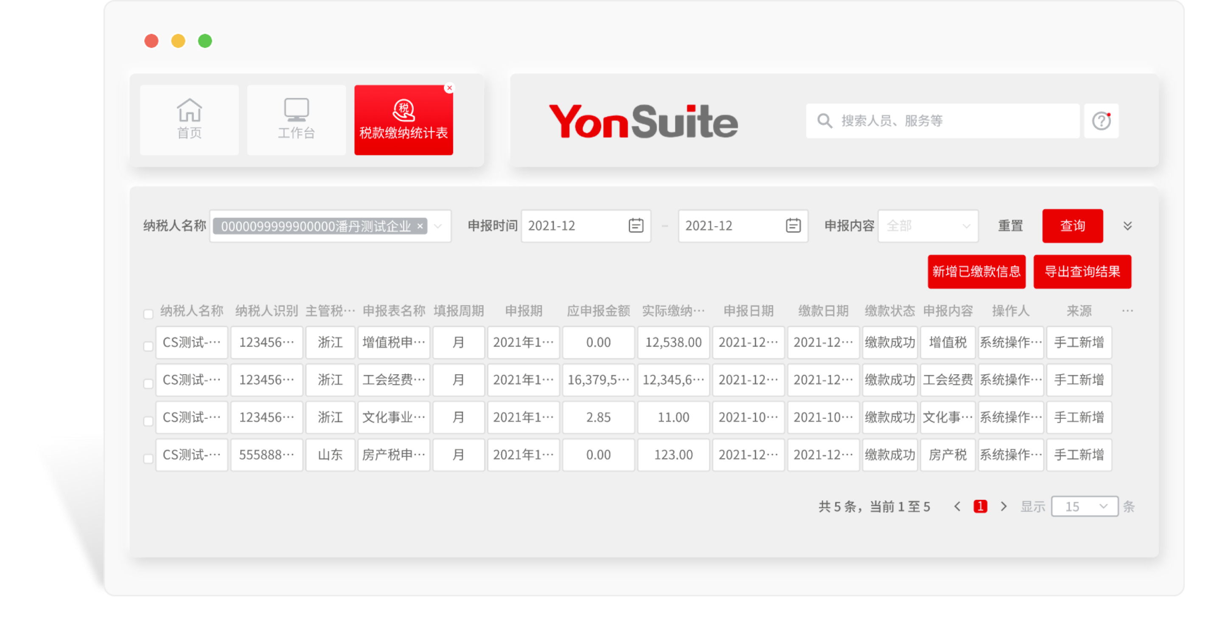Expand more filters with the double chevron

click(x=1128, y=226)
